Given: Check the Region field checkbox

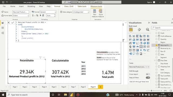Looking at the screenshot, I should [x=157, y=42].
